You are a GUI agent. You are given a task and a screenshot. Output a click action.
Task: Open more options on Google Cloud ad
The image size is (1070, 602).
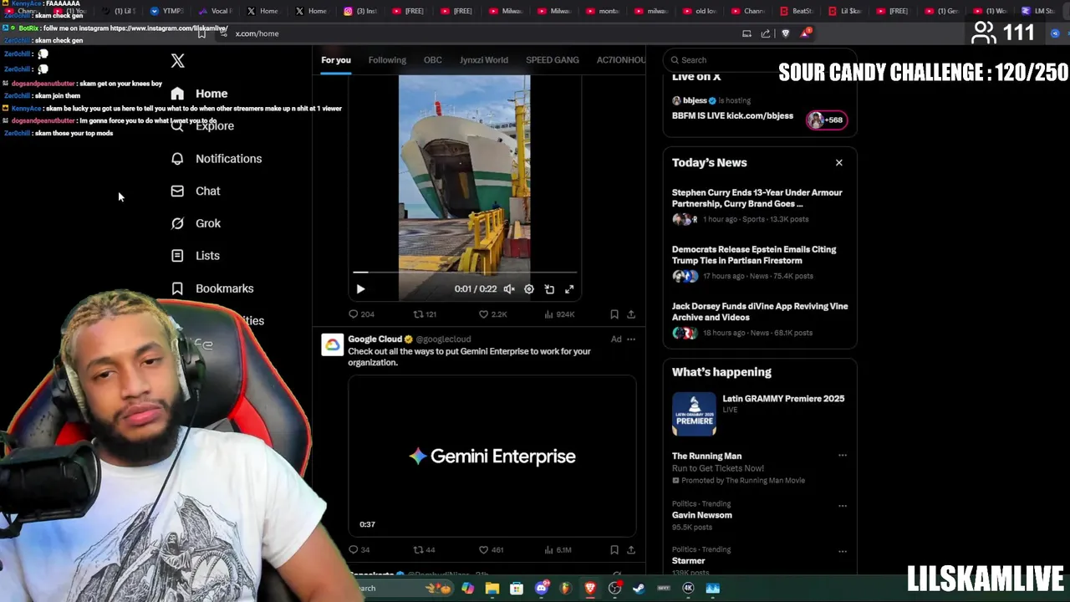coord(631,339)
